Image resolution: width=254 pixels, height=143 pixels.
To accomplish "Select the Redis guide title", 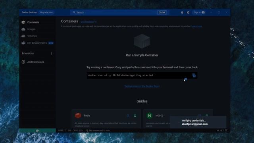I will [x=87, y=116].
